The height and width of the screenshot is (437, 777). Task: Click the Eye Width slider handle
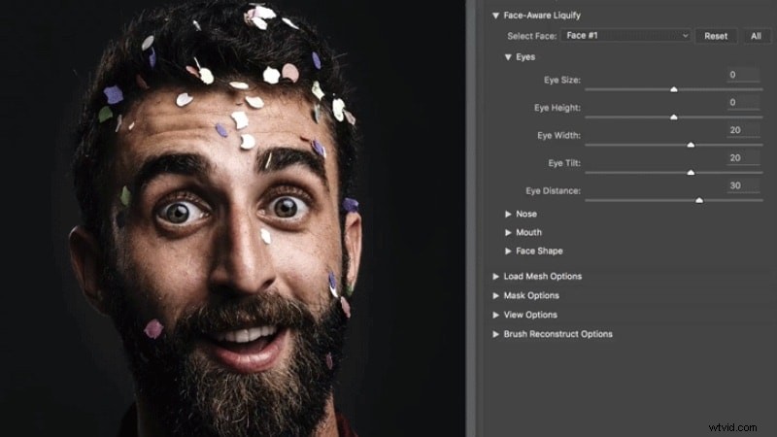[691, 145]
